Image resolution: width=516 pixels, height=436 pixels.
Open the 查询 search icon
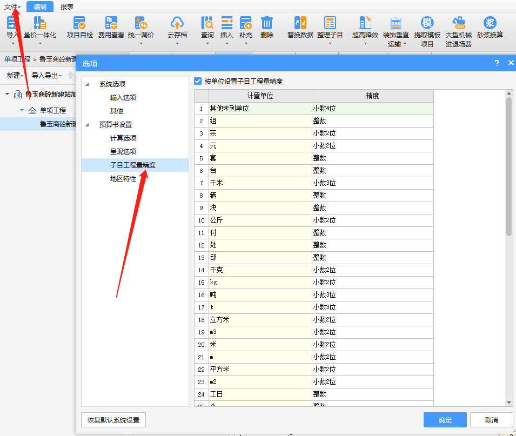pyautogui.click(x=207, y=23)
